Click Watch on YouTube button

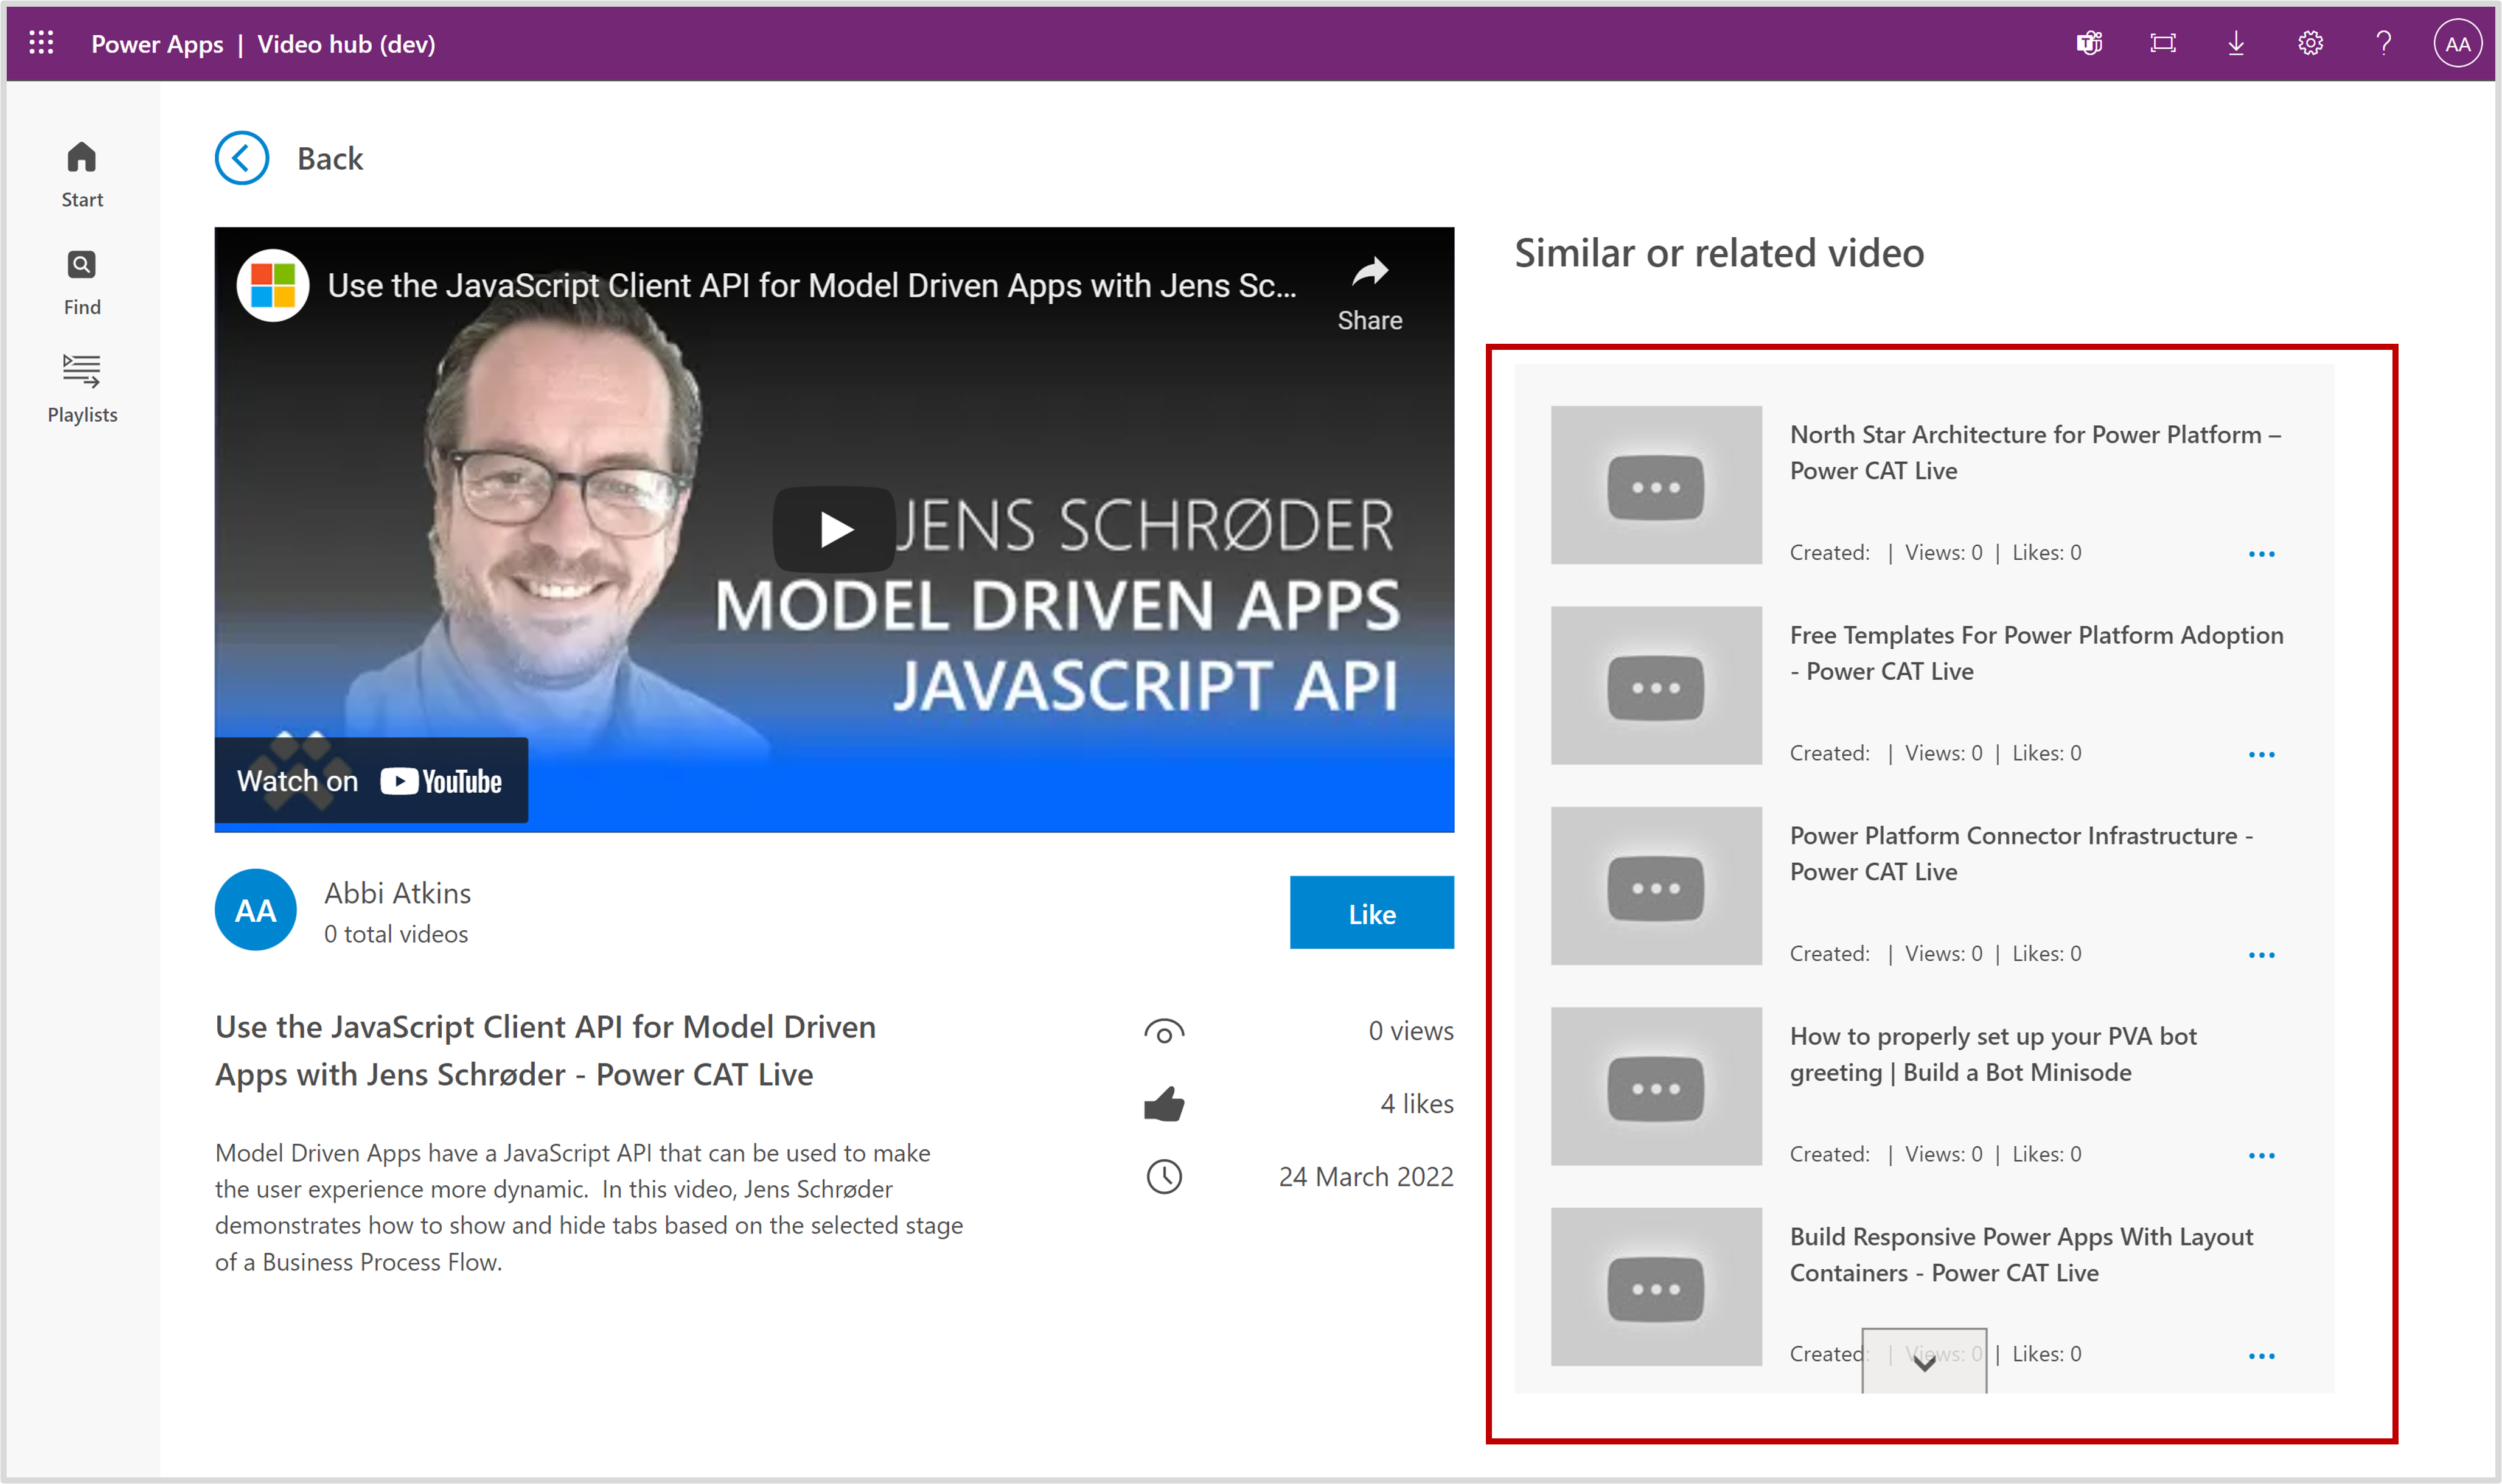pyautogui.click(x=371, y=778)
